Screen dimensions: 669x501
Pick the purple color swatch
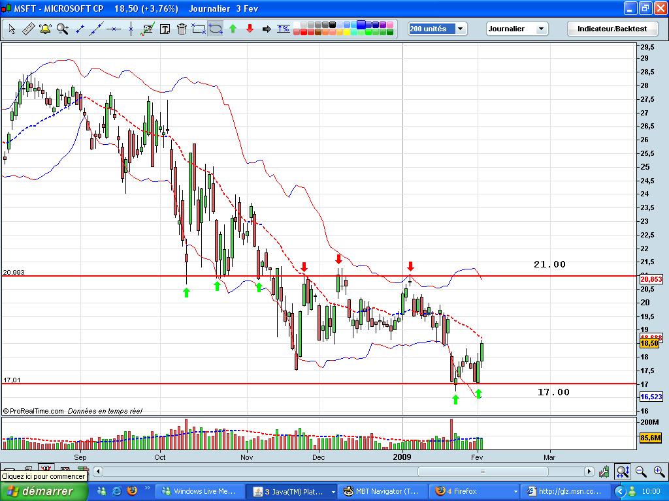click(x=383, y=25)
